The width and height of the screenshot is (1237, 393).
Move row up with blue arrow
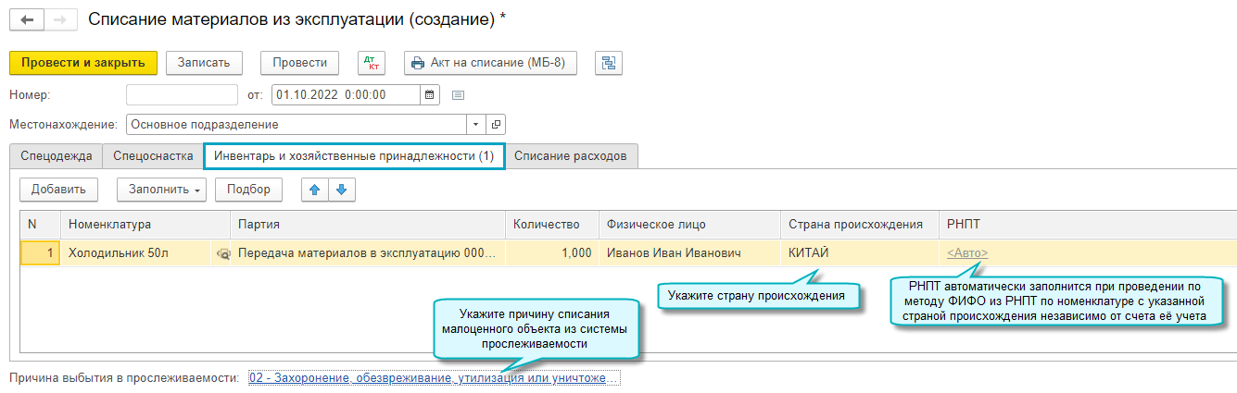(x=315, y=190)
